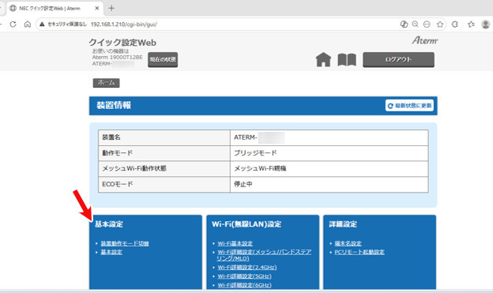The image size is (493, 293).
Task: Open the manual book icon
Action: pyautogui.click(x=347, y=60)
